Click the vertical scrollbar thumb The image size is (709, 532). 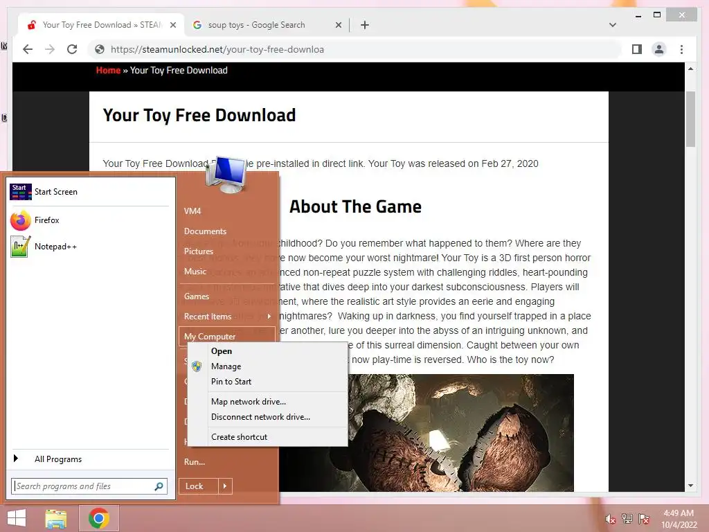click(690, 119)
